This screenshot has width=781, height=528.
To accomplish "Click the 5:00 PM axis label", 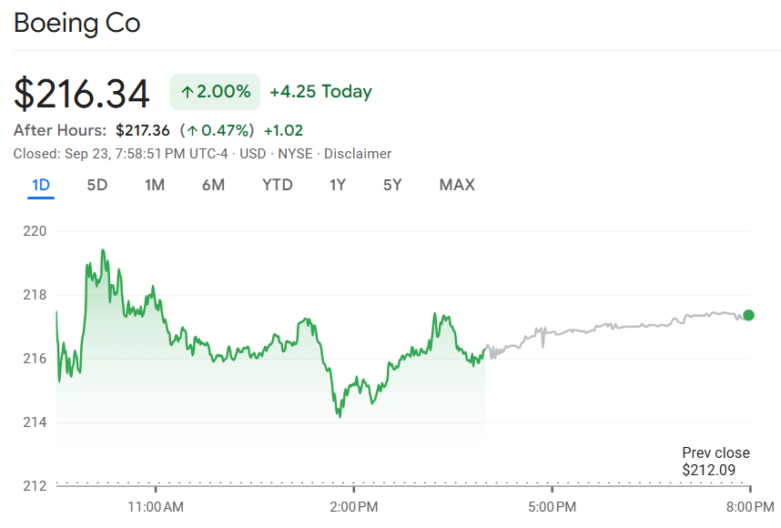I will coord(552,505).
